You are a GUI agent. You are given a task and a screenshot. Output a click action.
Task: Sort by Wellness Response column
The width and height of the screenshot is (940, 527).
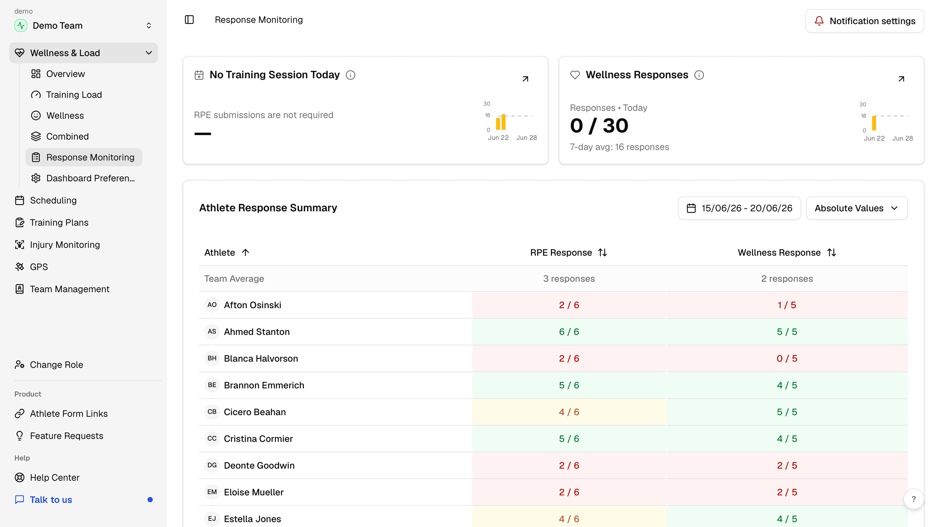(787, 252)
